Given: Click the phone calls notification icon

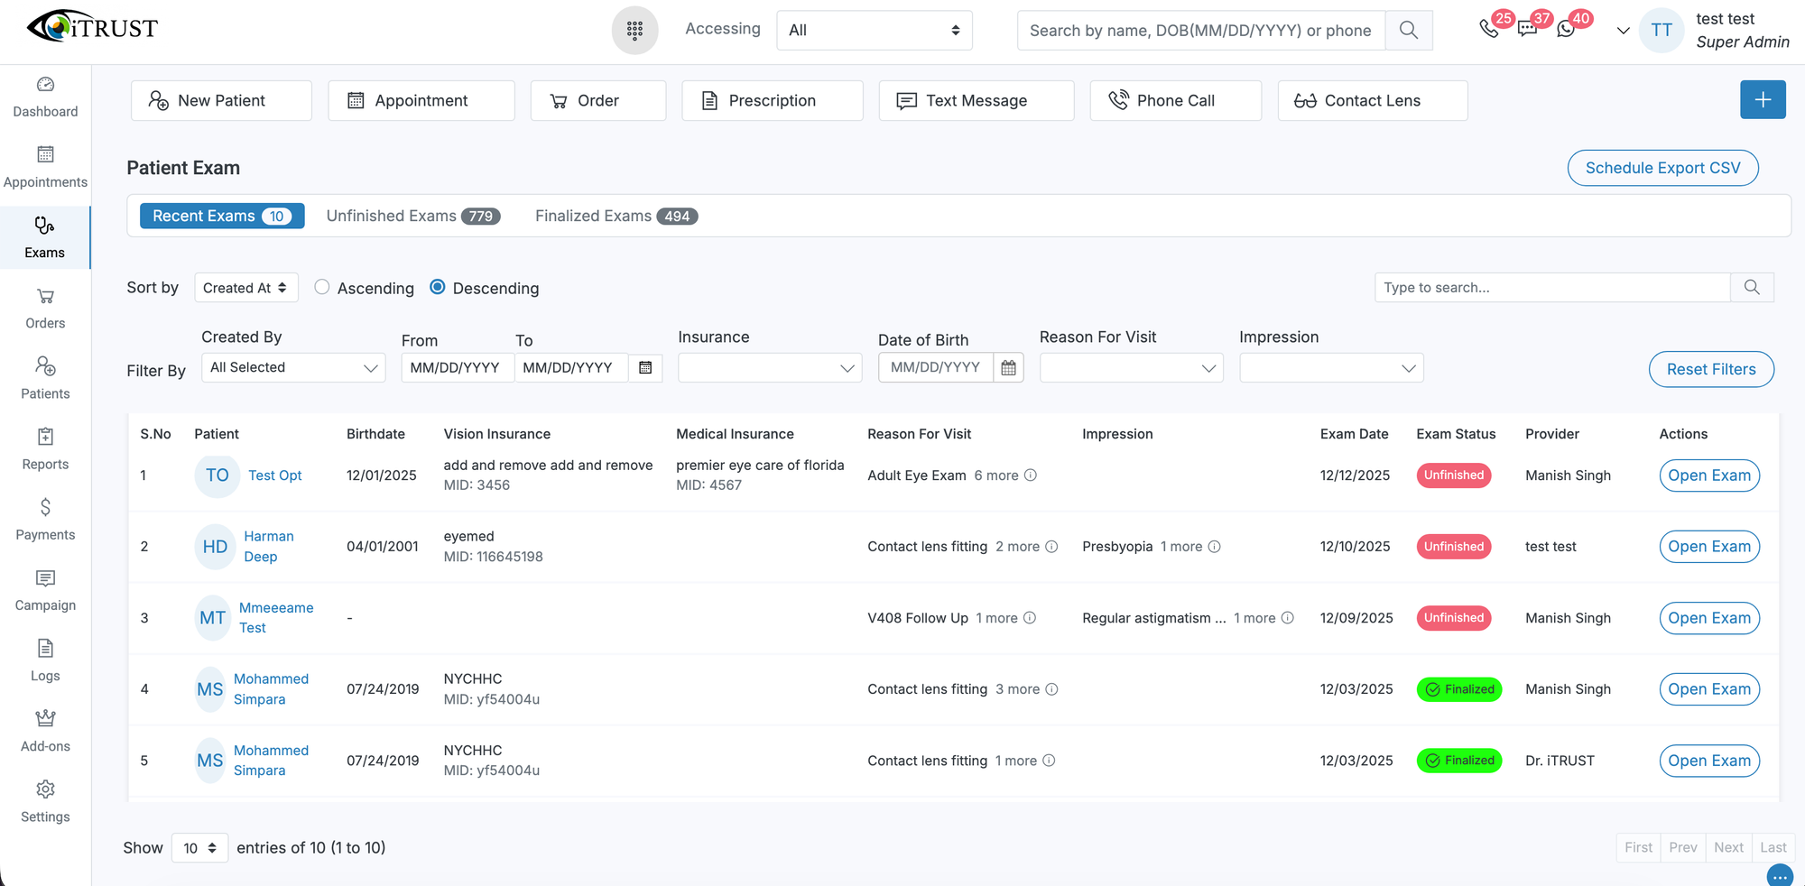Looking at the screenshot, I should pyautogui.click(x=1489, y=29).
